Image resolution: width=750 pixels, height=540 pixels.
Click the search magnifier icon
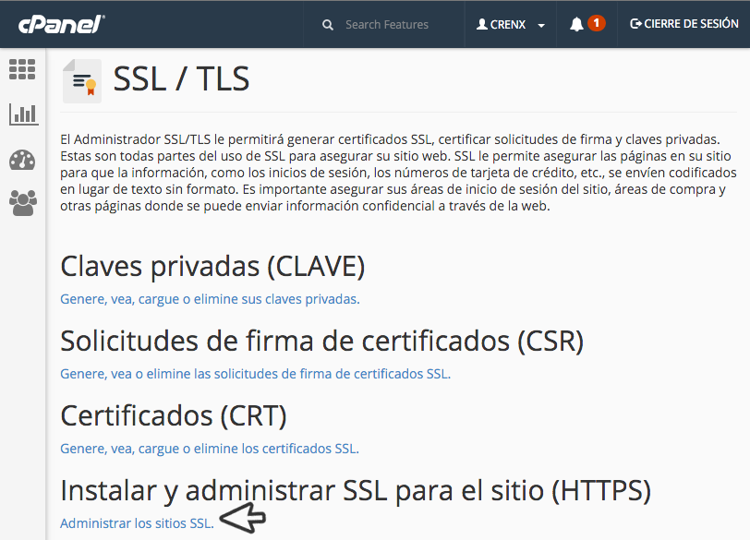click(x=328, y=25)
